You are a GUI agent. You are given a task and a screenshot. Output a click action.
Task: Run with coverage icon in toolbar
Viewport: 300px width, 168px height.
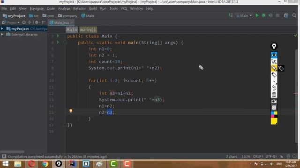pos(270,15)
